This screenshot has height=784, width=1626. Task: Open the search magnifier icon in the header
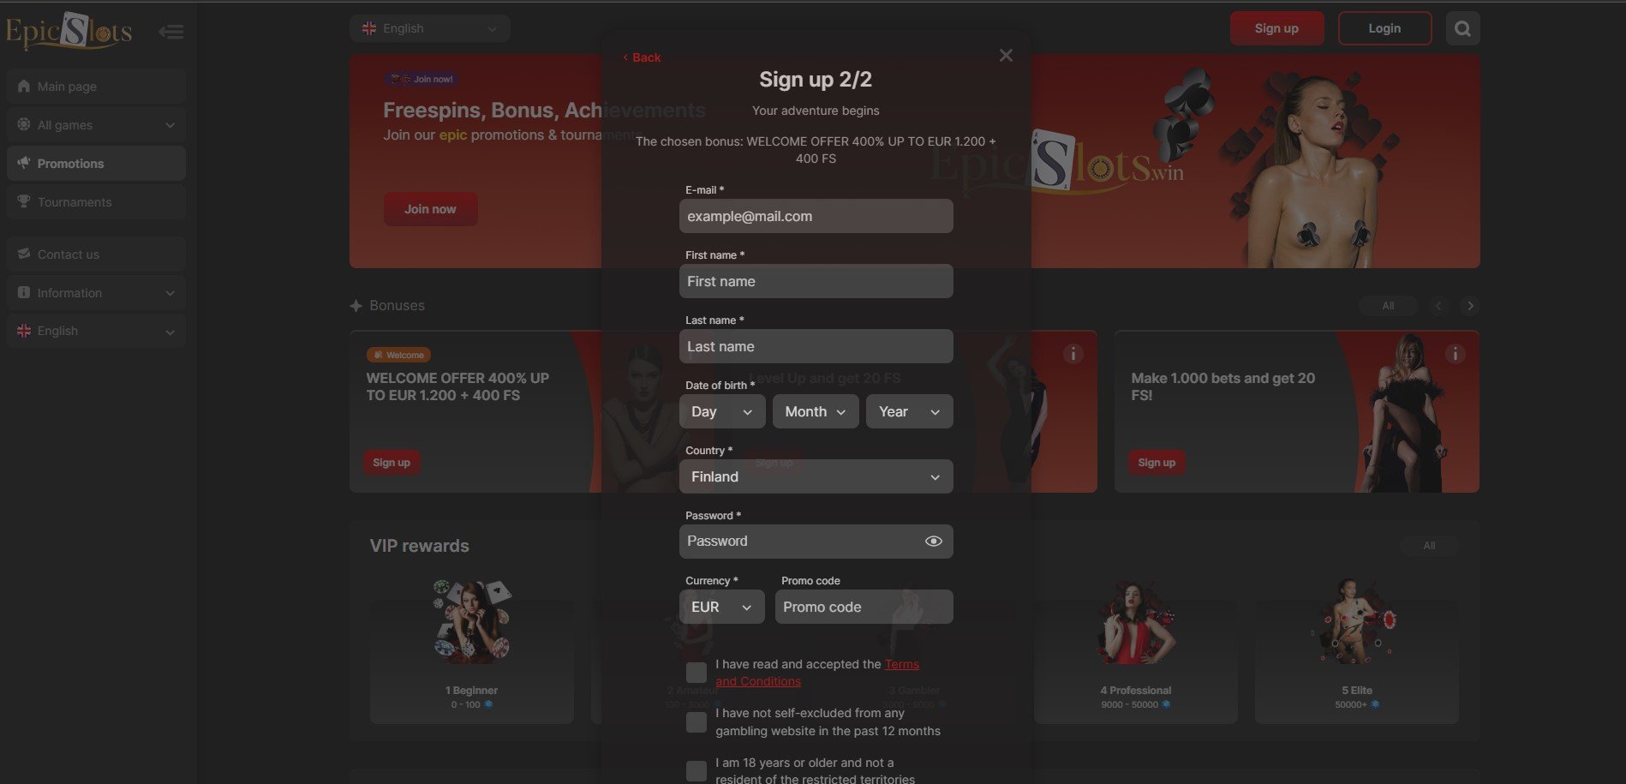point(1462,28)
